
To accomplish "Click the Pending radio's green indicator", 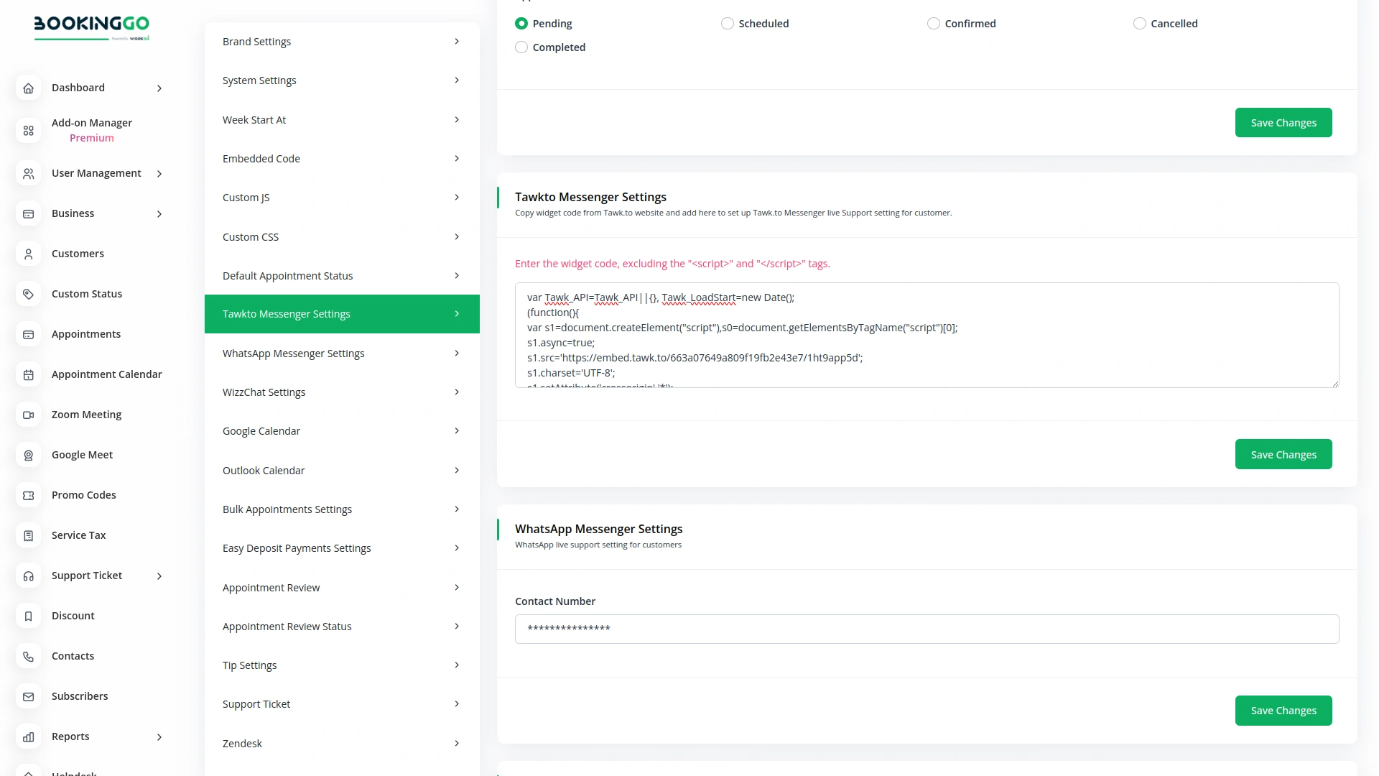I will (521, 23).
